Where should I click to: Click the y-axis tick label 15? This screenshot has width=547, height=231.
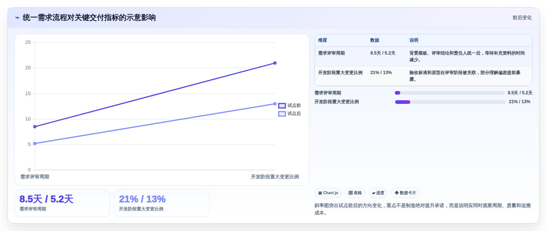(28, 94)
